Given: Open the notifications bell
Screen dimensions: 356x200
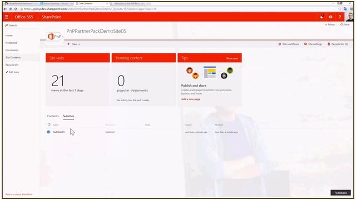Looking at the screenshot, I should point(322,17).
